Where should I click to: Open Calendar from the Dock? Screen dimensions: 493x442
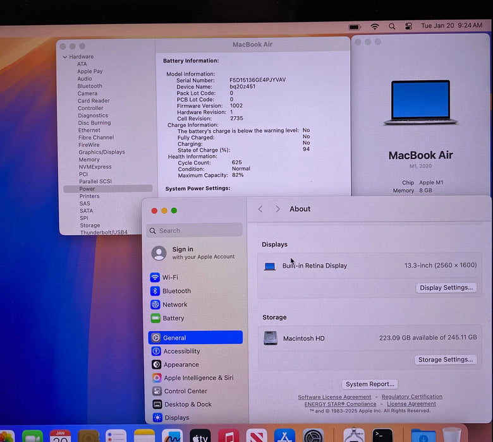[x=61, y=436]
